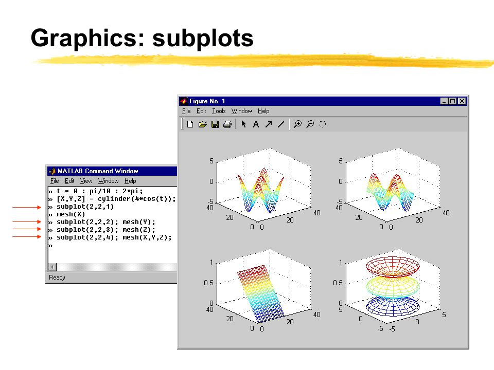Activate the Rotate 3D tool
The height and width of the screenshot is (370, 494).
click(322, 124)
